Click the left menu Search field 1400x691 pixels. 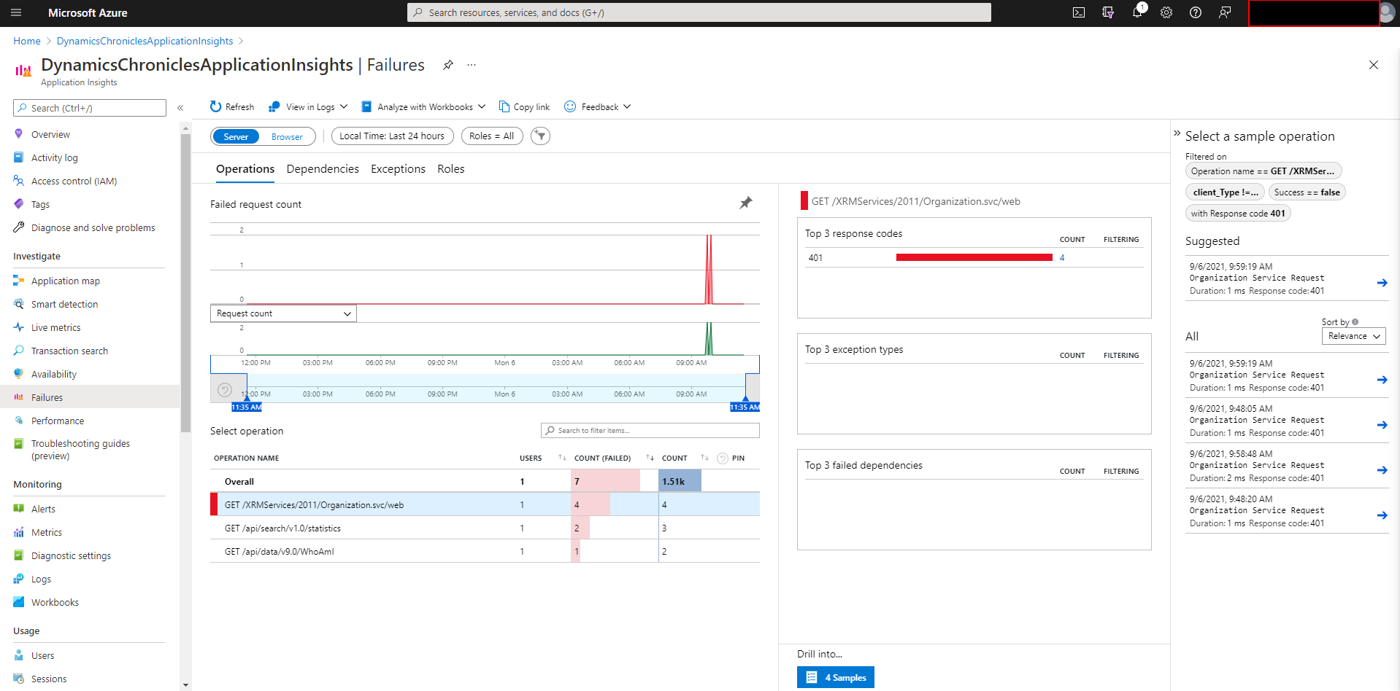click(90, 108)
